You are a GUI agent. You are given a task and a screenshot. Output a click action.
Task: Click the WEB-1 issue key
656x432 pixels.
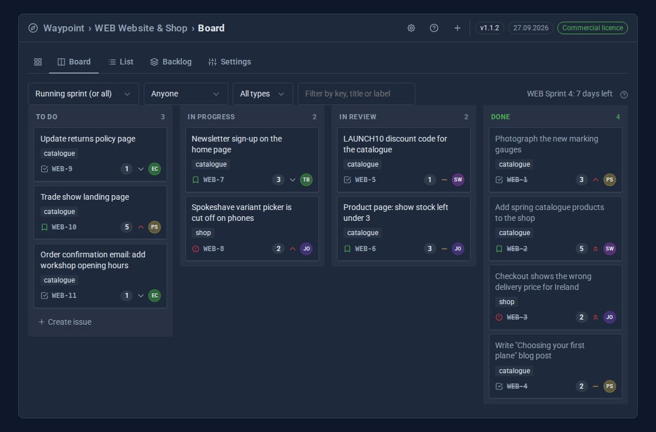(x=517, y=180)
